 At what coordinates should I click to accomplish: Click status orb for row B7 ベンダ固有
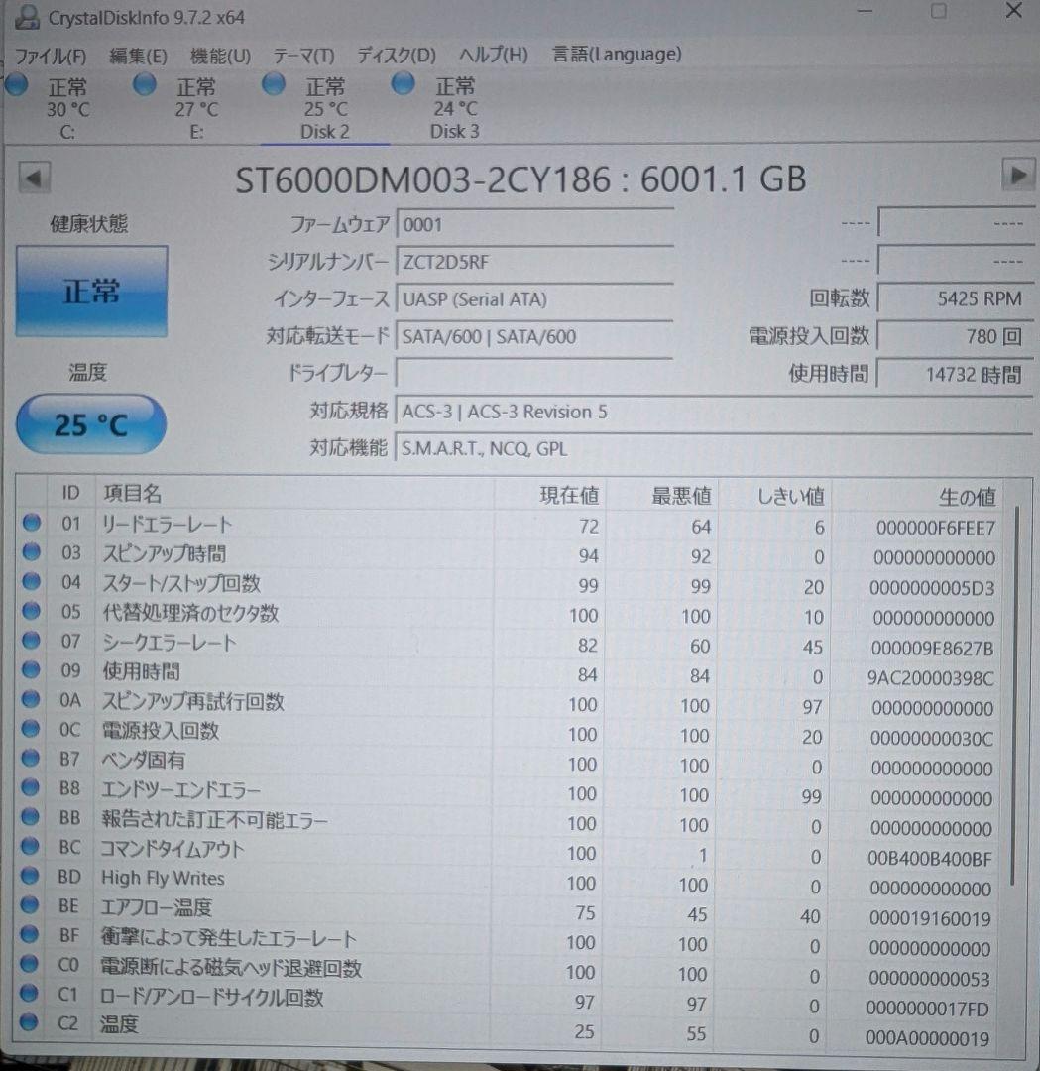click(30, 759)
